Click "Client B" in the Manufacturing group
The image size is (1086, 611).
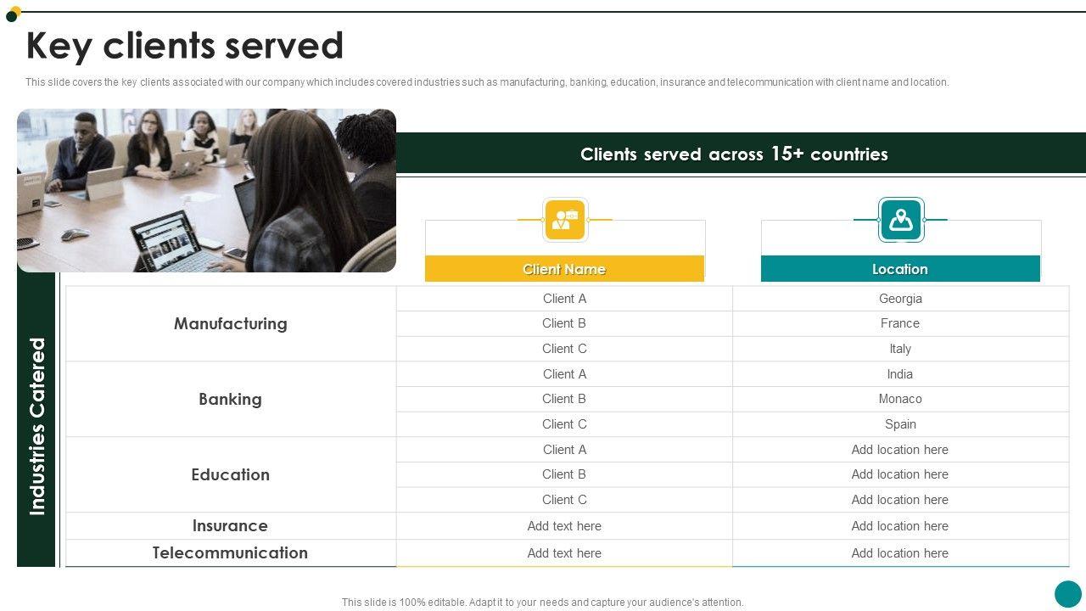pyautogui.click(x=564, y=323)
